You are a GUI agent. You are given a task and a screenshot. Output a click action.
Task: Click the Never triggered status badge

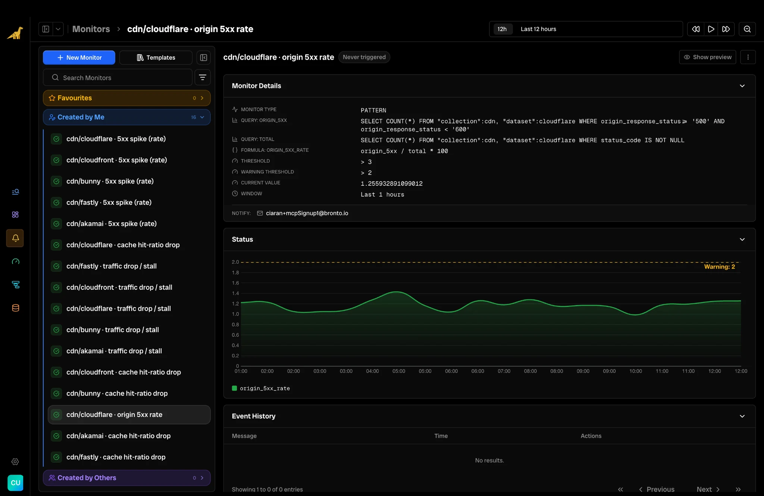(x=364, y=57)
